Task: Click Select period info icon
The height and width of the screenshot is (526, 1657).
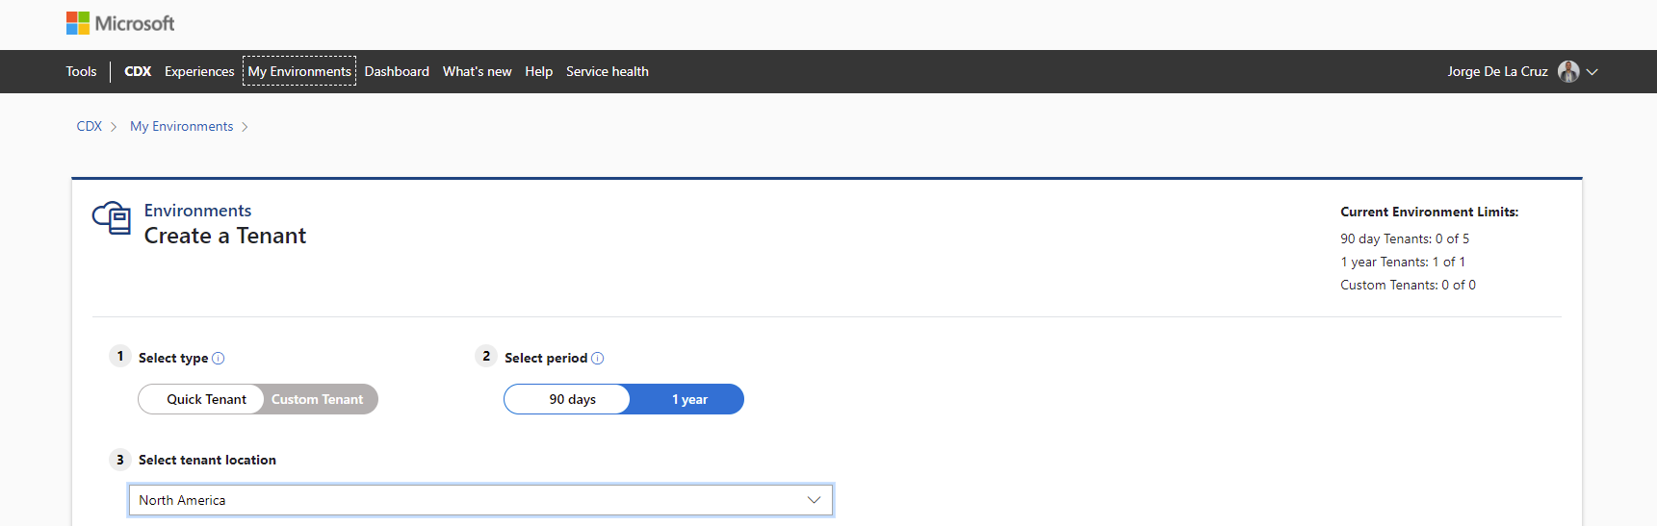Action: point(598,358)
